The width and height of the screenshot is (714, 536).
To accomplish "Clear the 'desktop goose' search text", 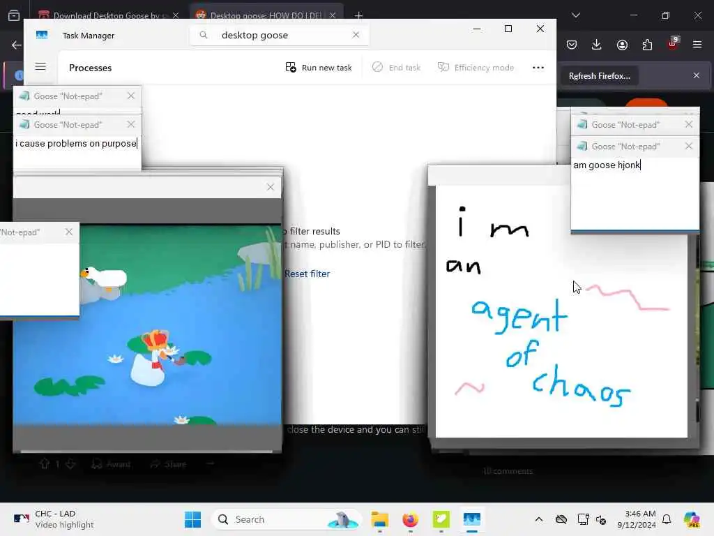I will (x=356, y=35).
